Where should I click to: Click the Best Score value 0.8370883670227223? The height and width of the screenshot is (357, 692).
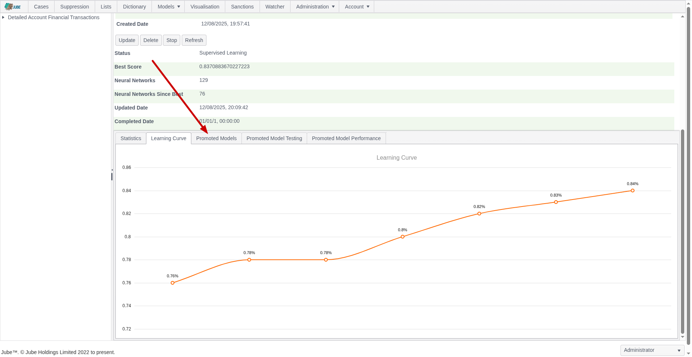225,66
